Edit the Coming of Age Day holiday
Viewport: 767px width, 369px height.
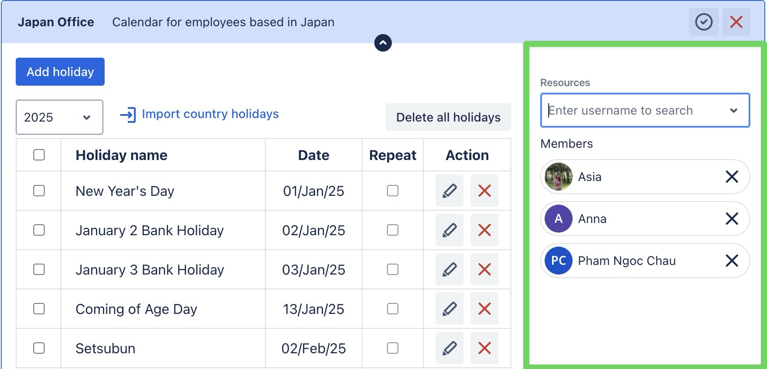click(x=449, y=309)
